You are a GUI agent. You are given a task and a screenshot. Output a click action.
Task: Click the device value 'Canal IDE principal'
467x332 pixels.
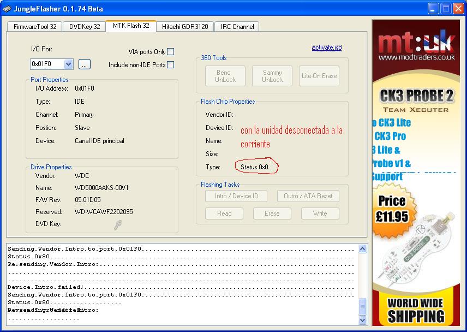99,141
